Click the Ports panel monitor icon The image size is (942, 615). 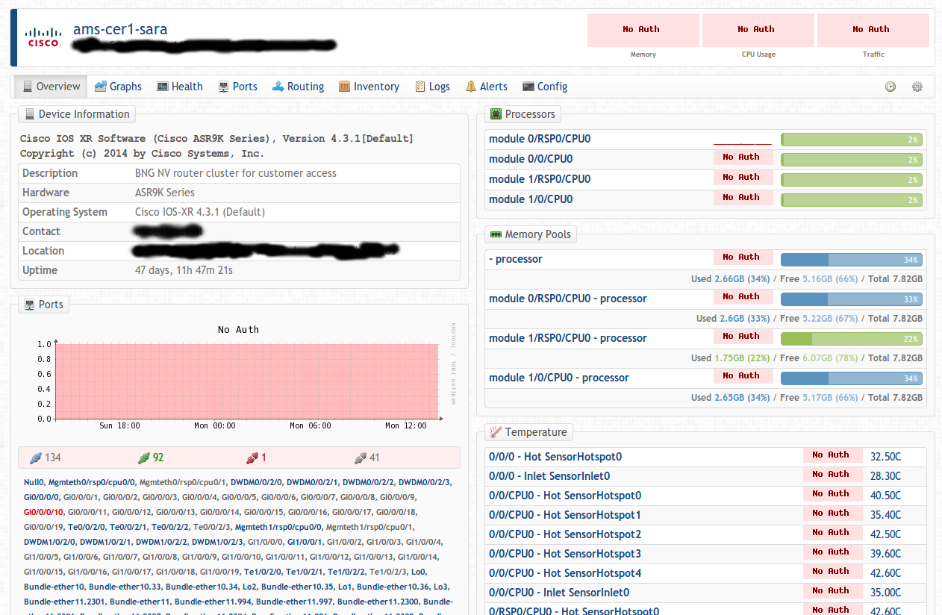coord(30,305)
